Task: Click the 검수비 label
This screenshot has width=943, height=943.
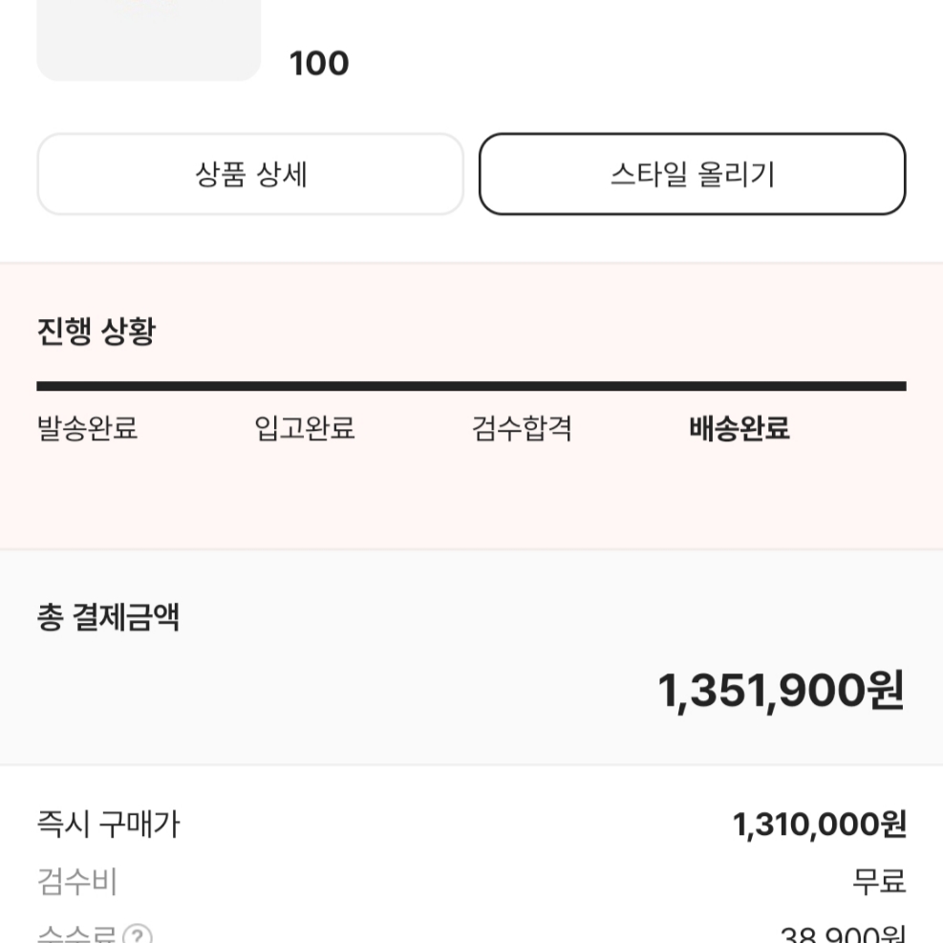Action: [x=77, y=882]
